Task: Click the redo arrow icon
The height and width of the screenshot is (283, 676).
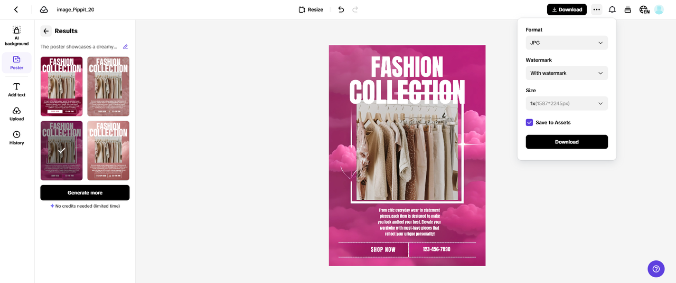Action: click(x=355, y=9)
